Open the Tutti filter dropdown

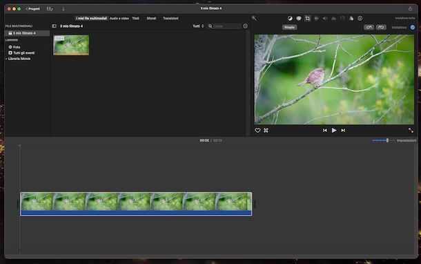(198, 26)
